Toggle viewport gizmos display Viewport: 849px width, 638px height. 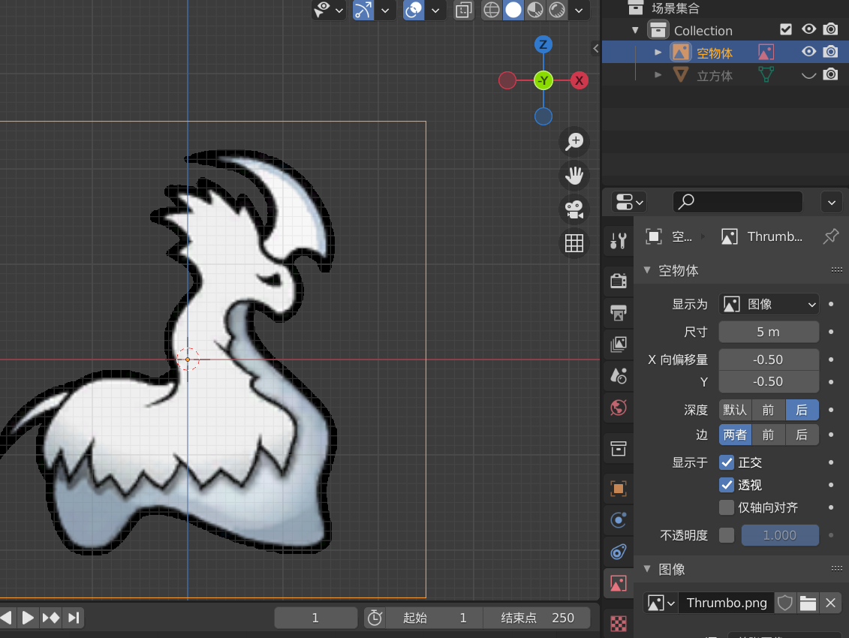pos(363,10)
